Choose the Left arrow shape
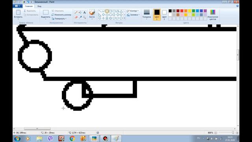The width and height of the screenshot is (252, 142). click(118, 15)
